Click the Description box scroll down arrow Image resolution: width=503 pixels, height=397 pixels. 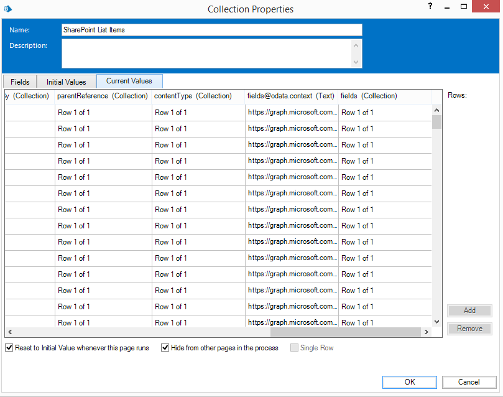coord(356,62)
